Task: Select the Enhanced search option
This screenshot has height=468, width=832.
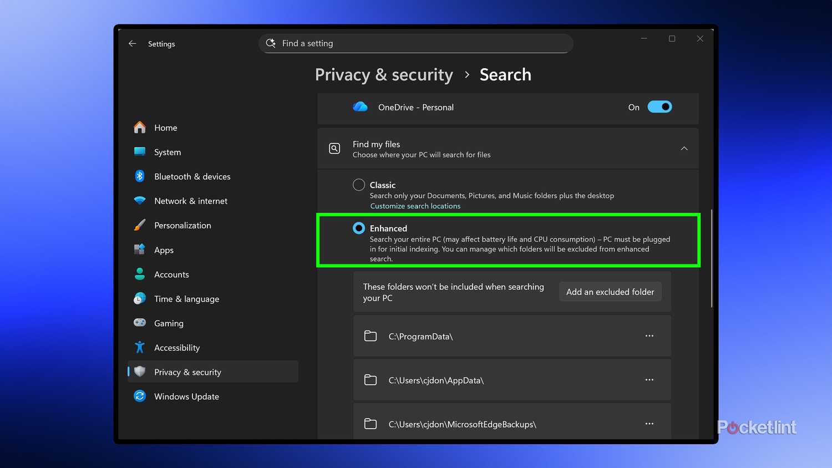Action: tap(358, 228)
